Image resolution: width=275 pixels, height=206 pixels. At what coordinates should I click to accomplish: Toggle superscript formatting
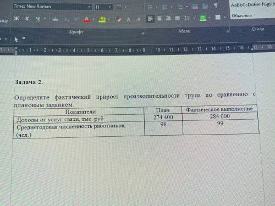(x=77, y=19)
